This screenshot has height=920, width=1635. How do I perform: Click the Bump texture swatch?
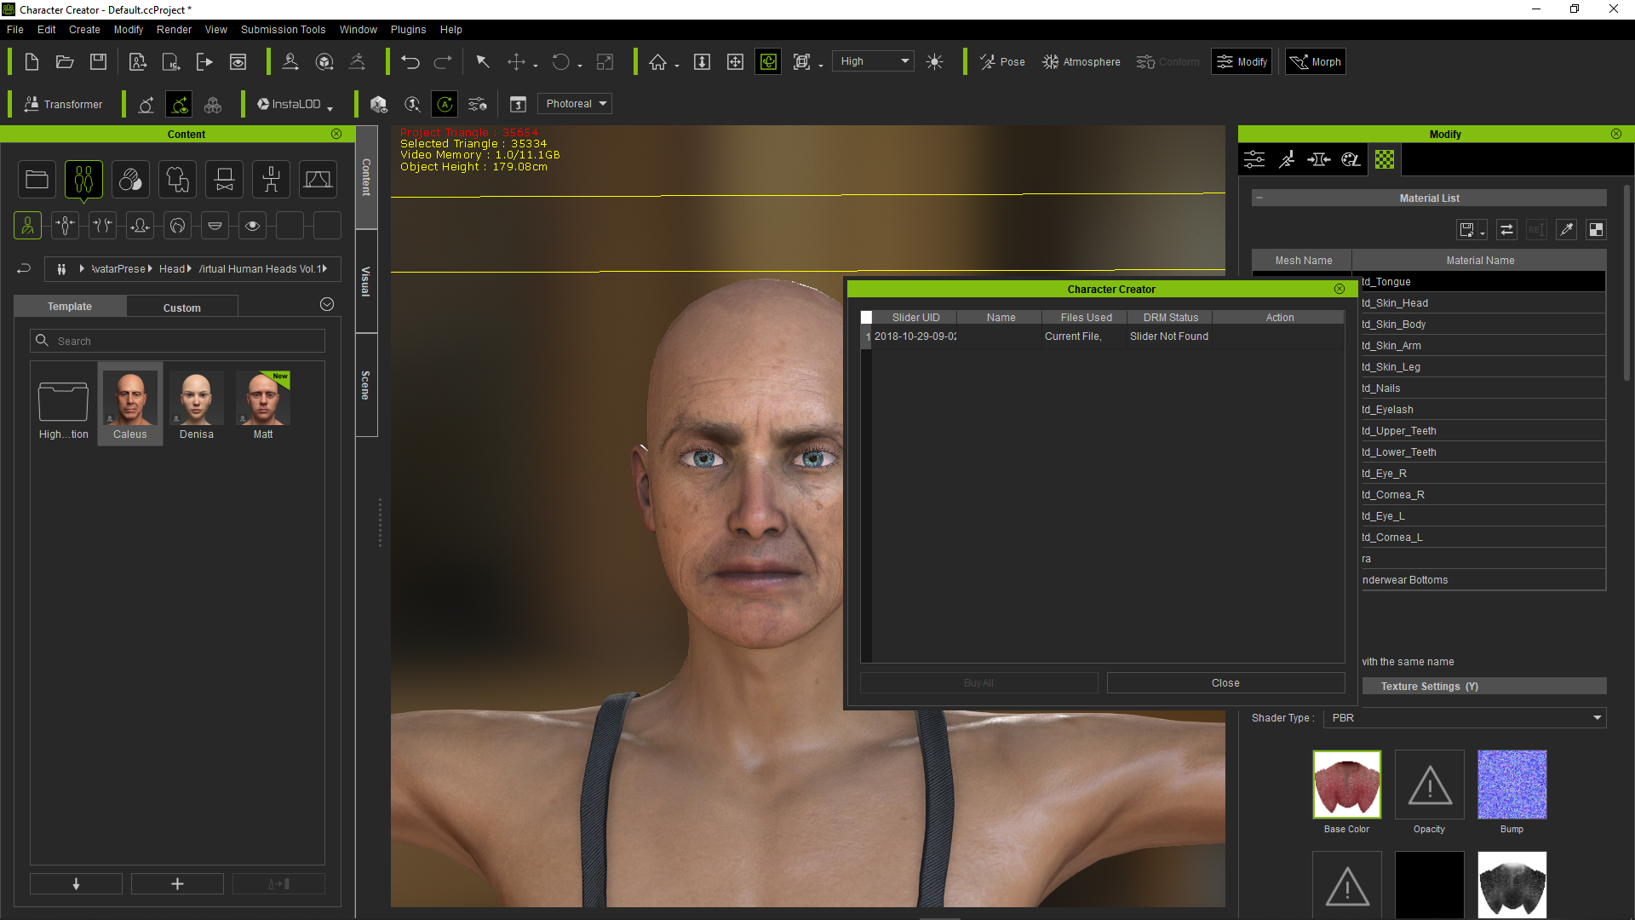point(1512,785)
